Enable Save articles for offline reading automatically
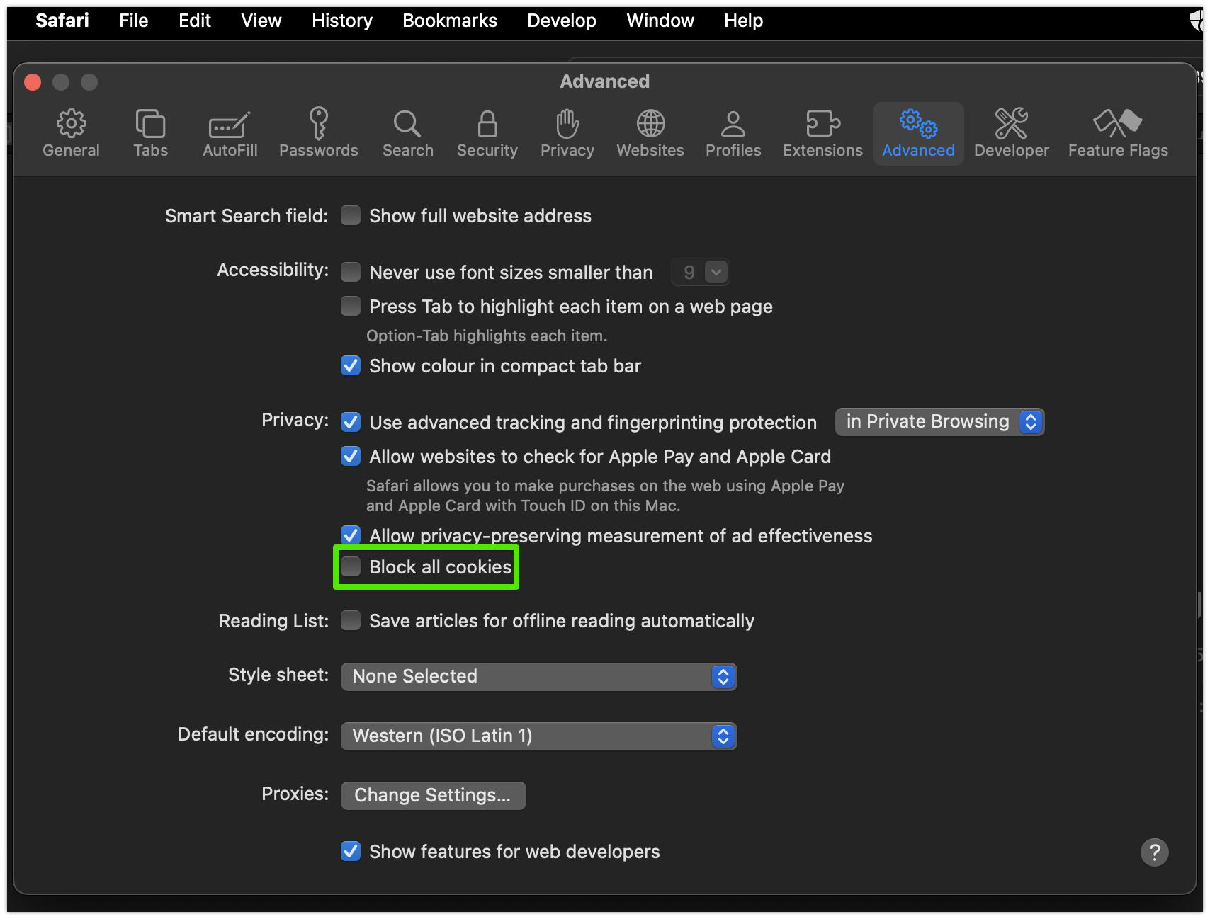1210x919 pixels. (351, 620)
